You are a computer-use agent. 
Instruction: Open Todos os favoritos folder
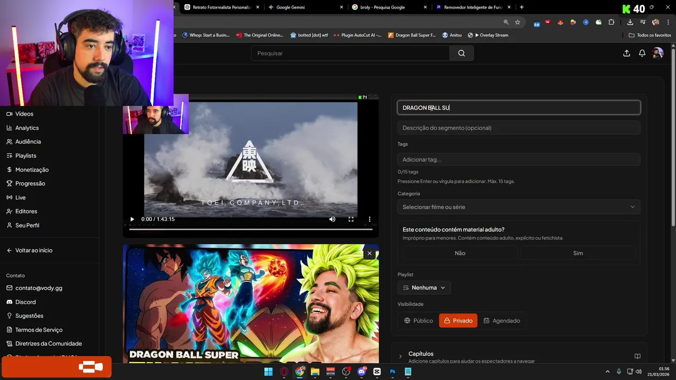point(650,35)
